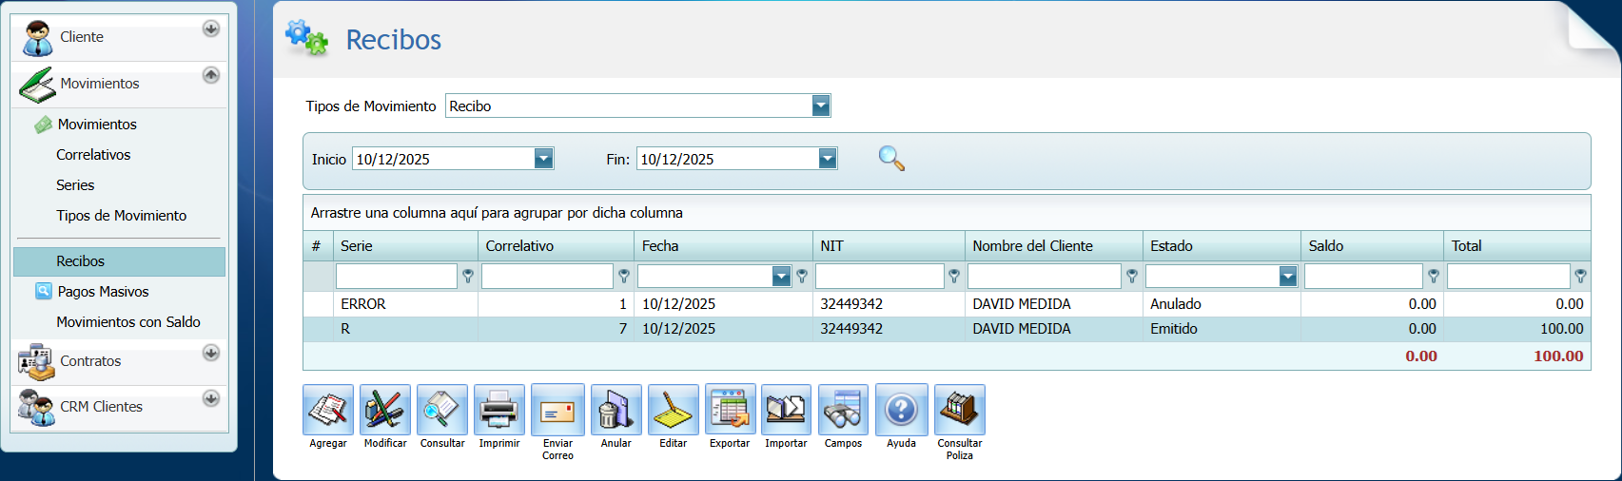
Task: Sort by the Serie column header
Action: point(405,245)
